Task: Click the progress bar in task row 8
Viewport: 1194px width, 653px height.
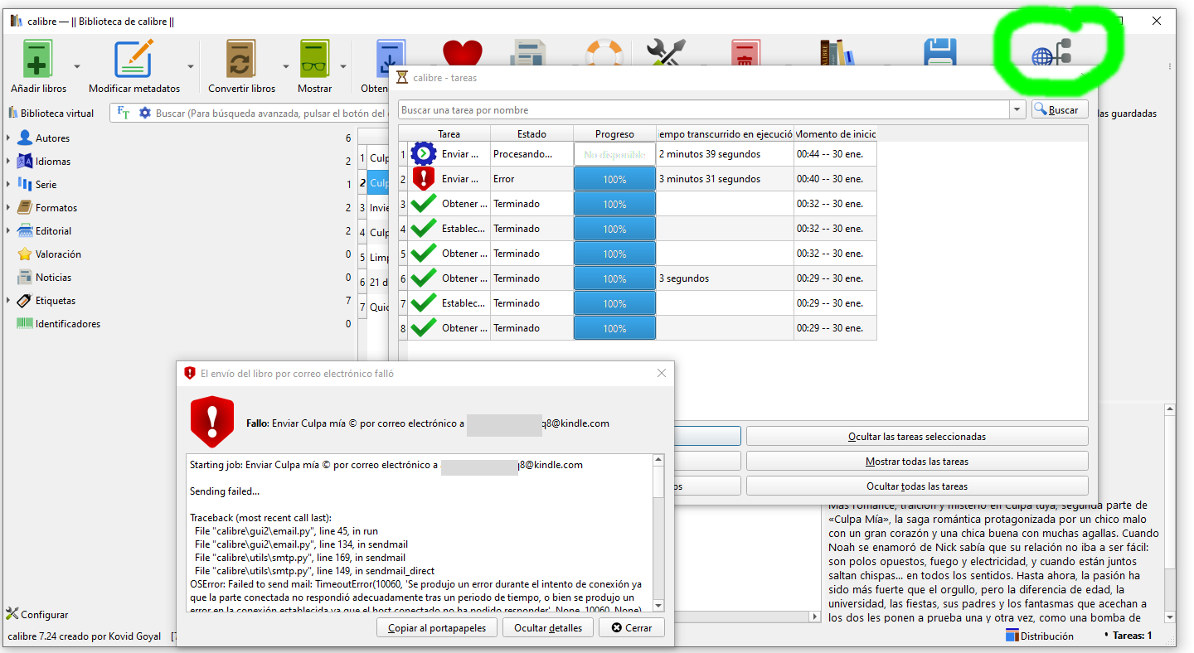Action: 614,328
